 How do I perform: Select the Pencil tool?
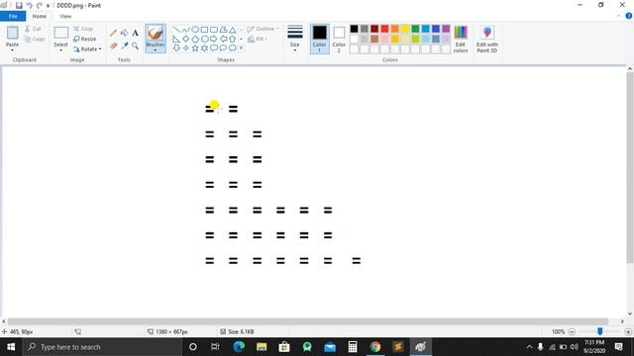[x=113, y=33]
